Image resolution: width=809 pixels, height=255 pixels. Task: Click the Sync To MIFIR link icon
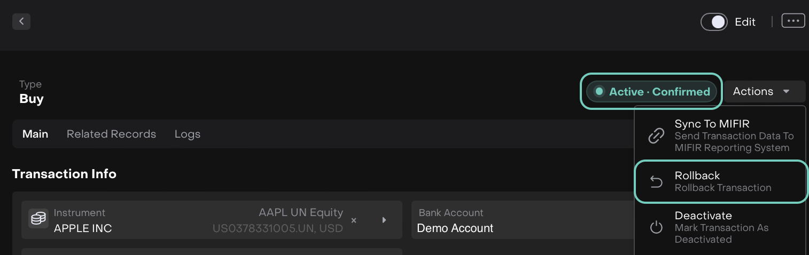click(656, 136)
